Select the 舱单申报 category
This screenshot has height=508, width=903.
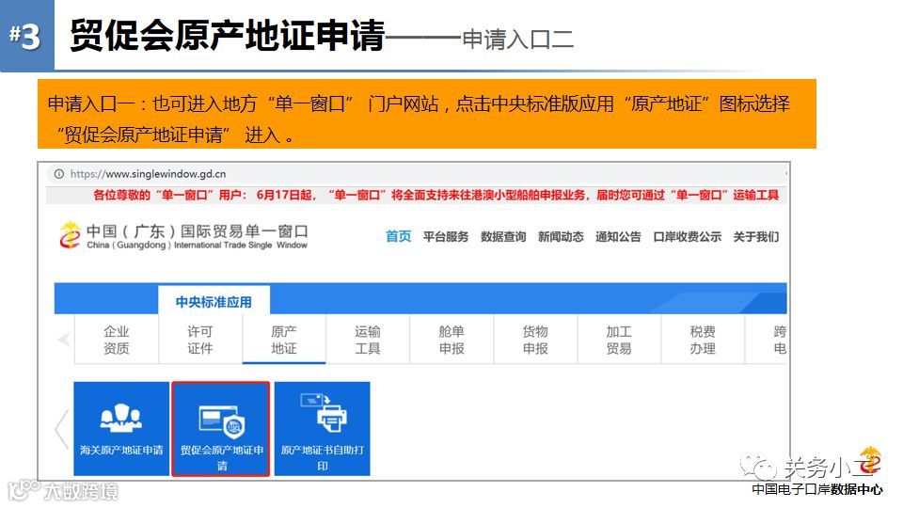[451, 340]
